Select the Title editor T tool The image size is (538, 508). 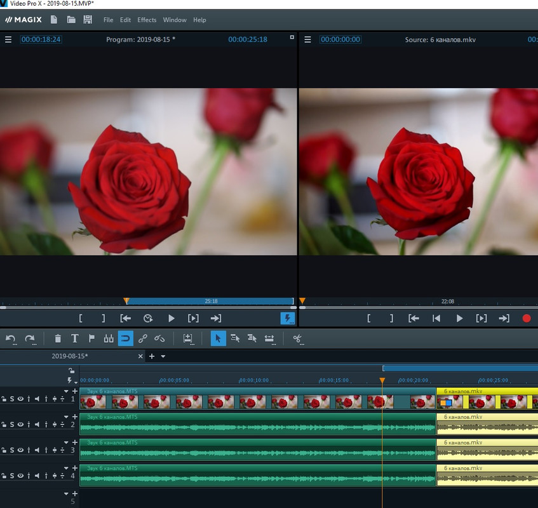[x=74, y=338]
